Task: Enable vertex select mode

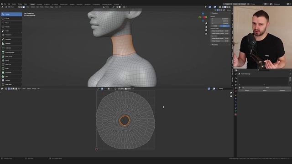Action: coord(19,7)
